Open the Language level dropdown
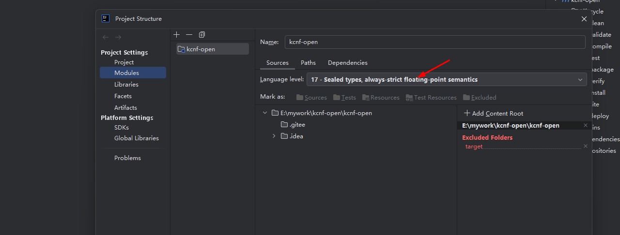This screenshot has width=620, height=235. pos(446,79)
